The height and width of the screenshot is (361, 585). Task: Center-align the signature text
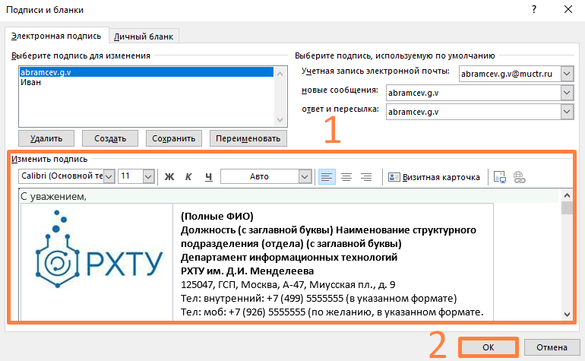[x=346, y=176]
